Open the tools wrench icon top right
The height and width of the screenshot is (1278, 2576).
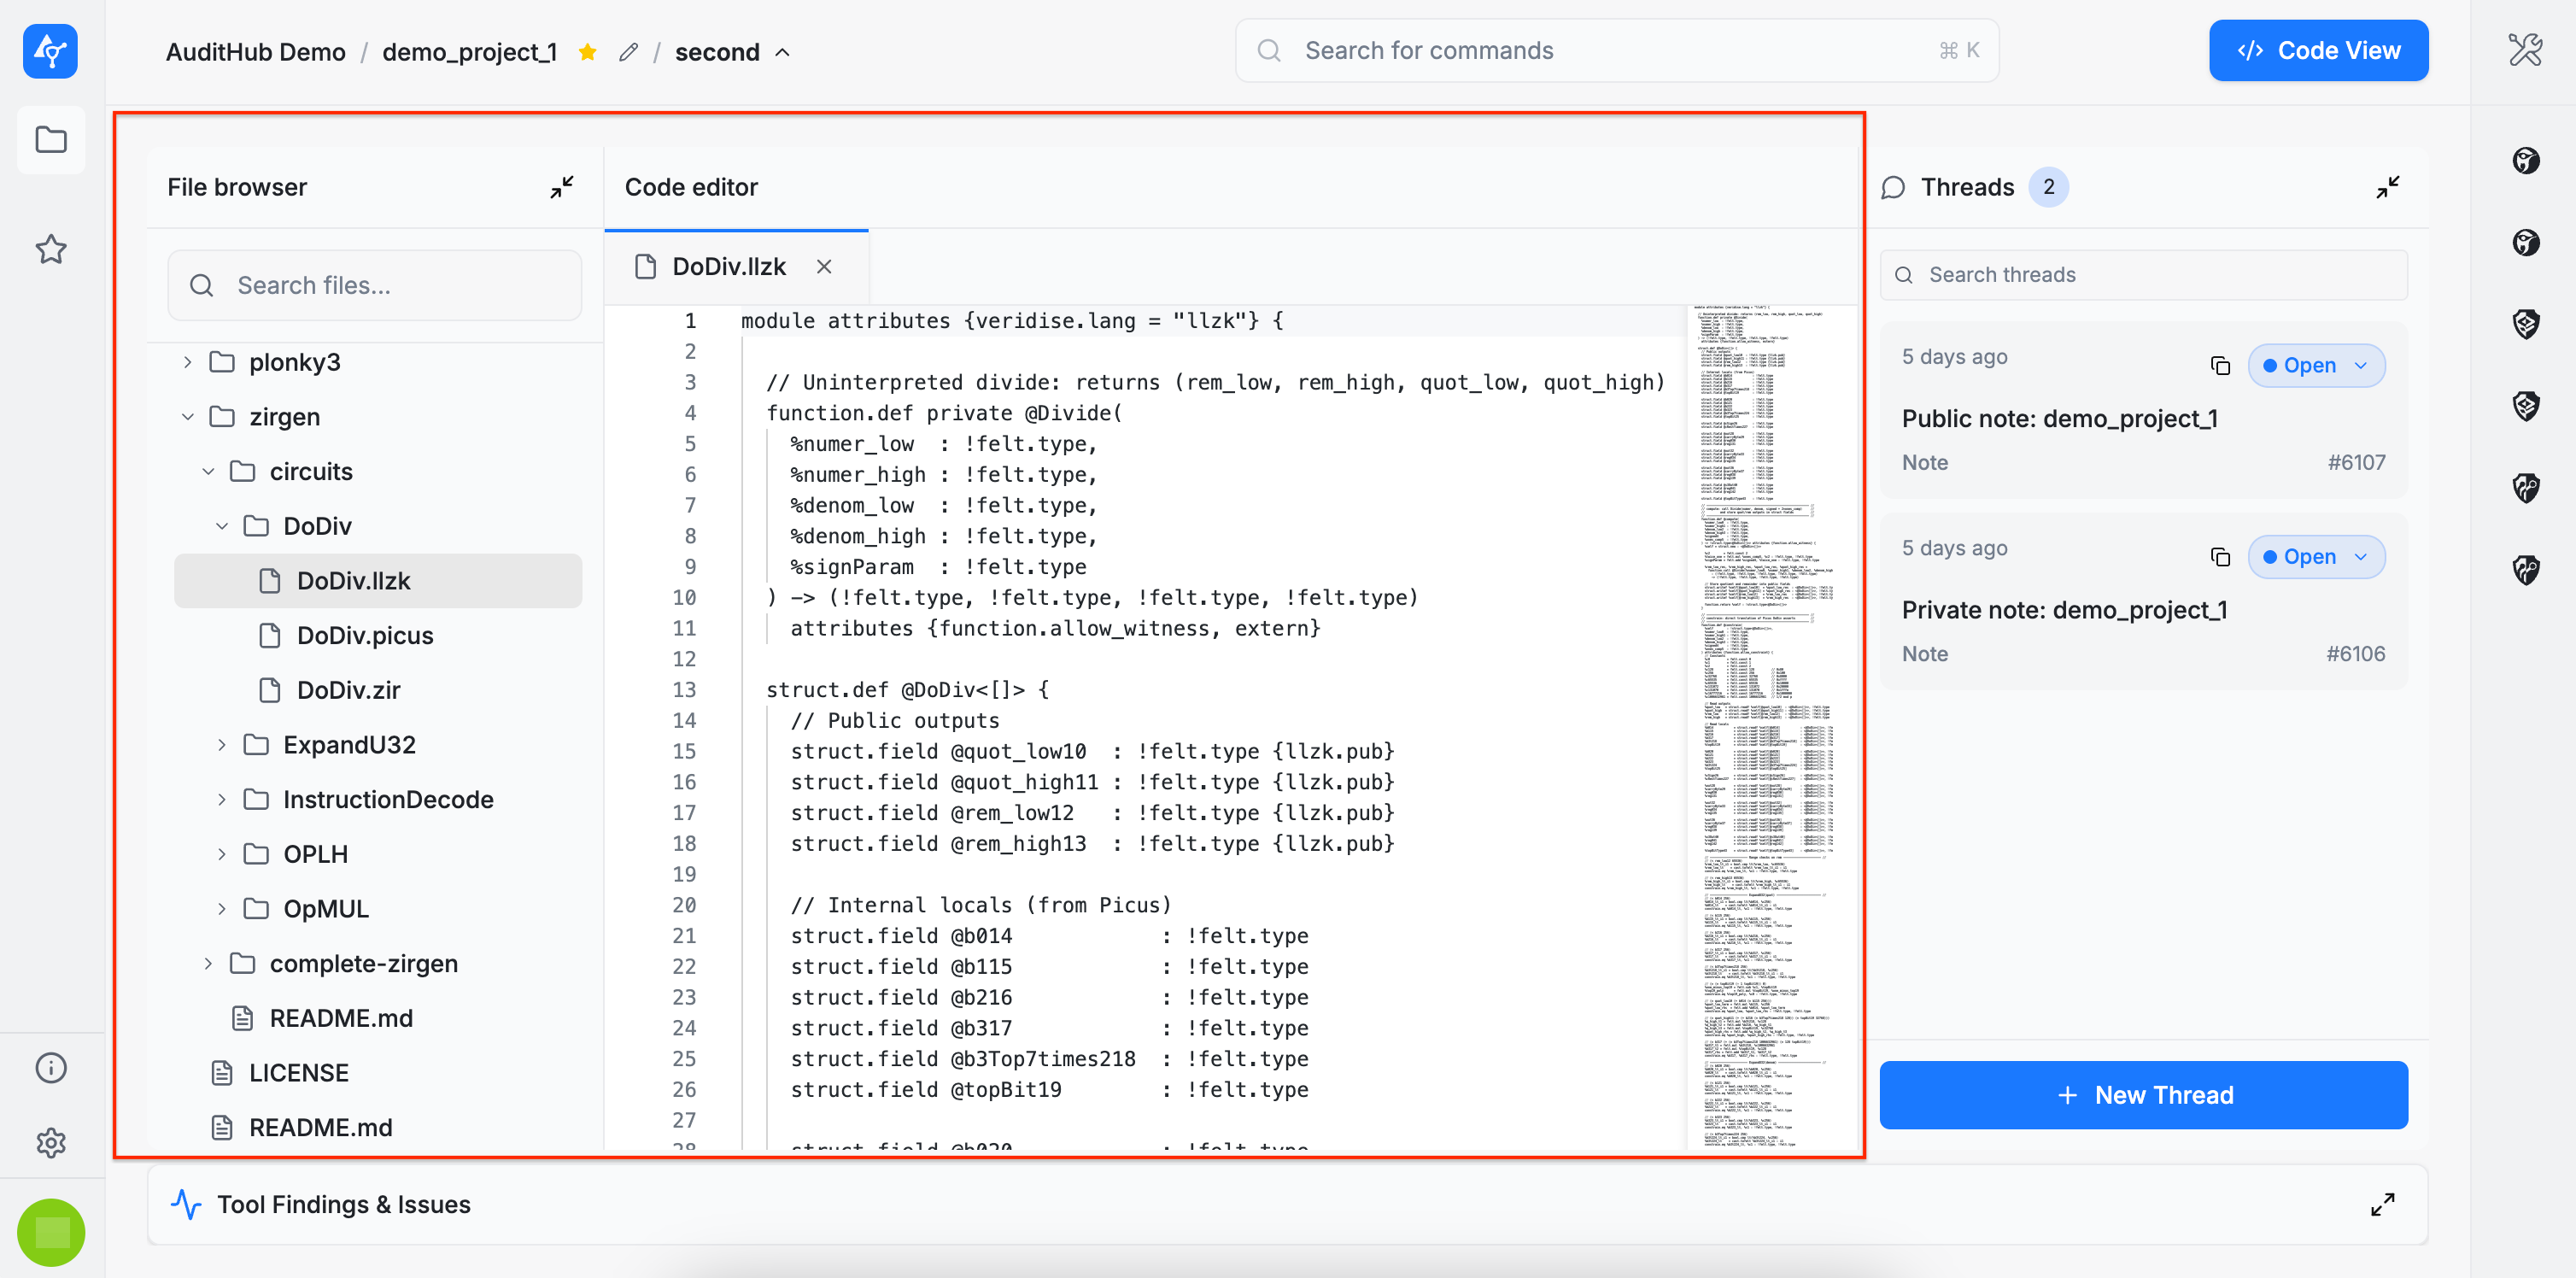tap(2524, 50)
